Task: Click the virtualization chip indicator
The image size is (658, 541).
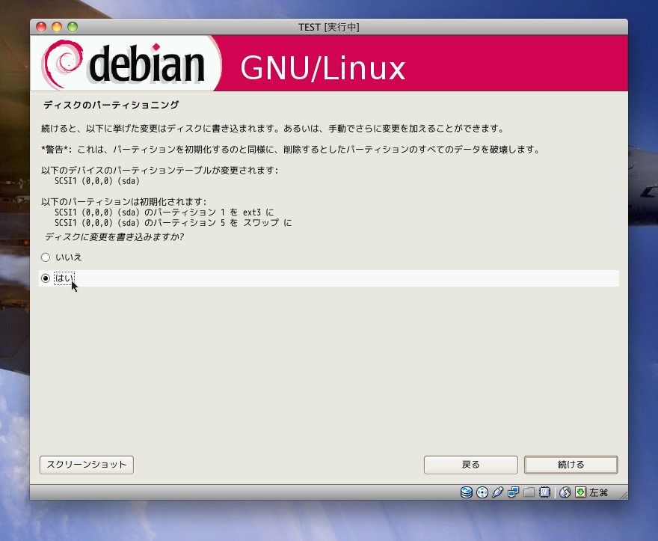Action: (x=544, y=492)
